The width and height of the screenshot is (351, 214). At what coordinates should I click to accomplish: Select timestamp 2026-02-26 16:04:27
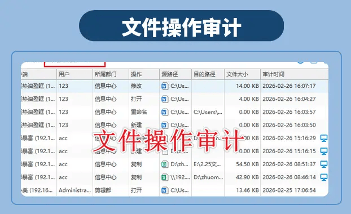point(289,99)
